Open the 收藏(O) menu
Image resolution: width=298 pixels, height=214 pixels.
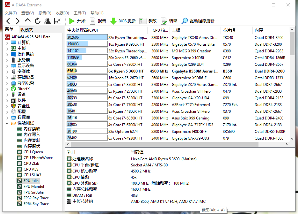coord(62,13)
